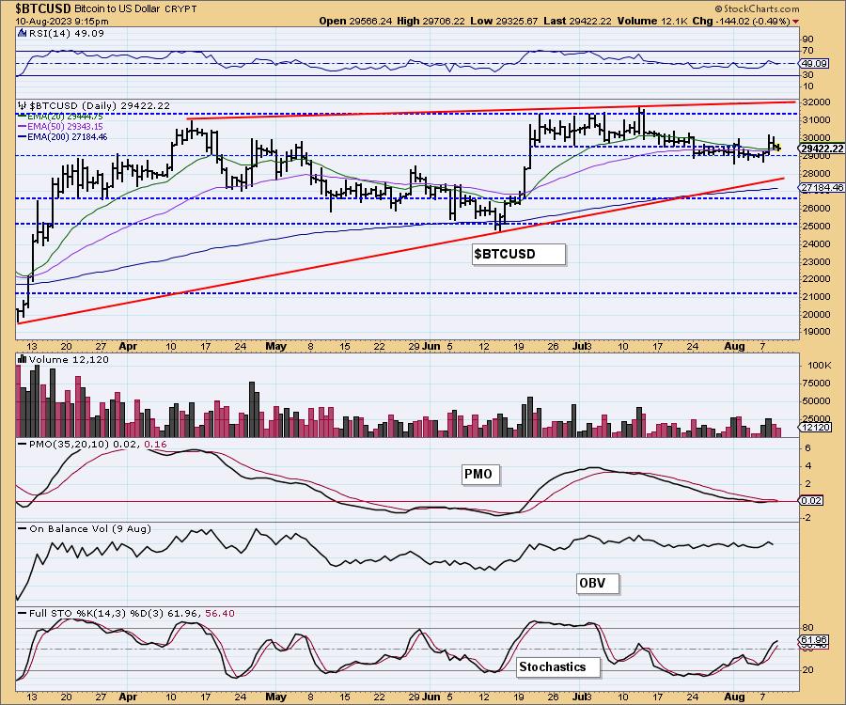Click the 32000 price axis label

[x=817, y=102]
